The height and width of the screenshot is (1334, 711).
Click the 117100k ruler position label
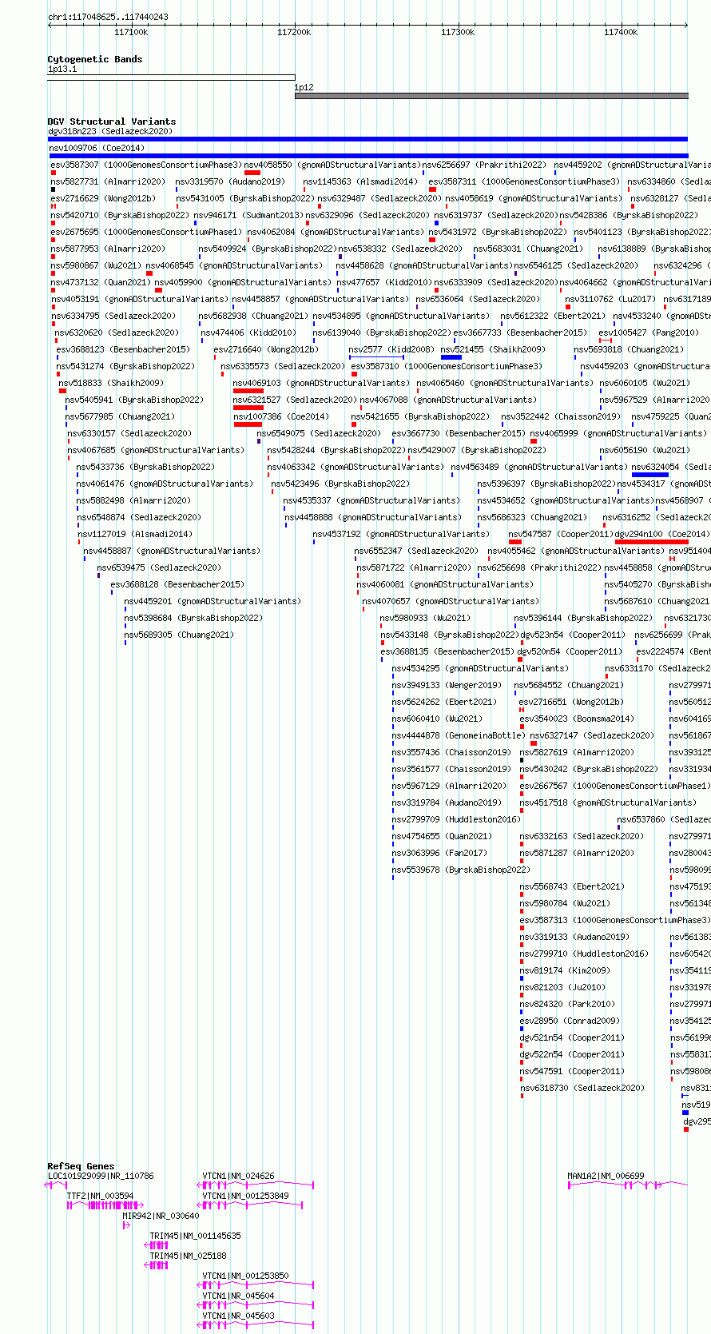pos(131,32)
